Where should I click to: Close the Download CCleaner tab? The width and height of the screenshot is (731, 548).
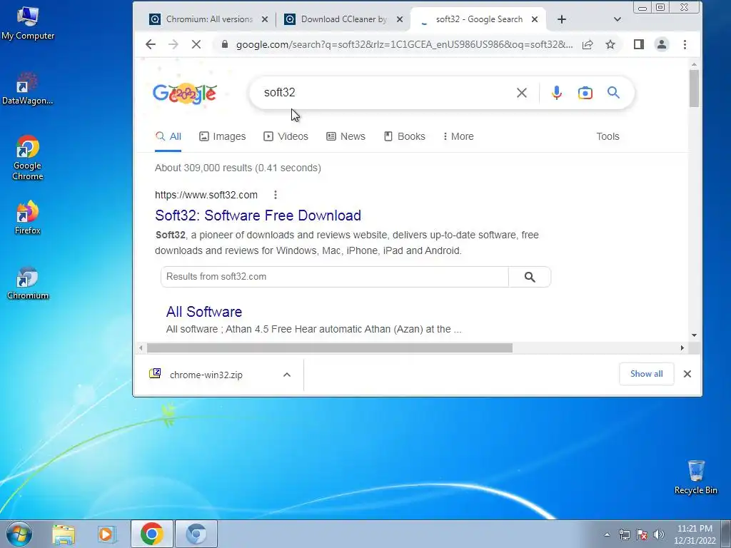click(x=400, y=19)
